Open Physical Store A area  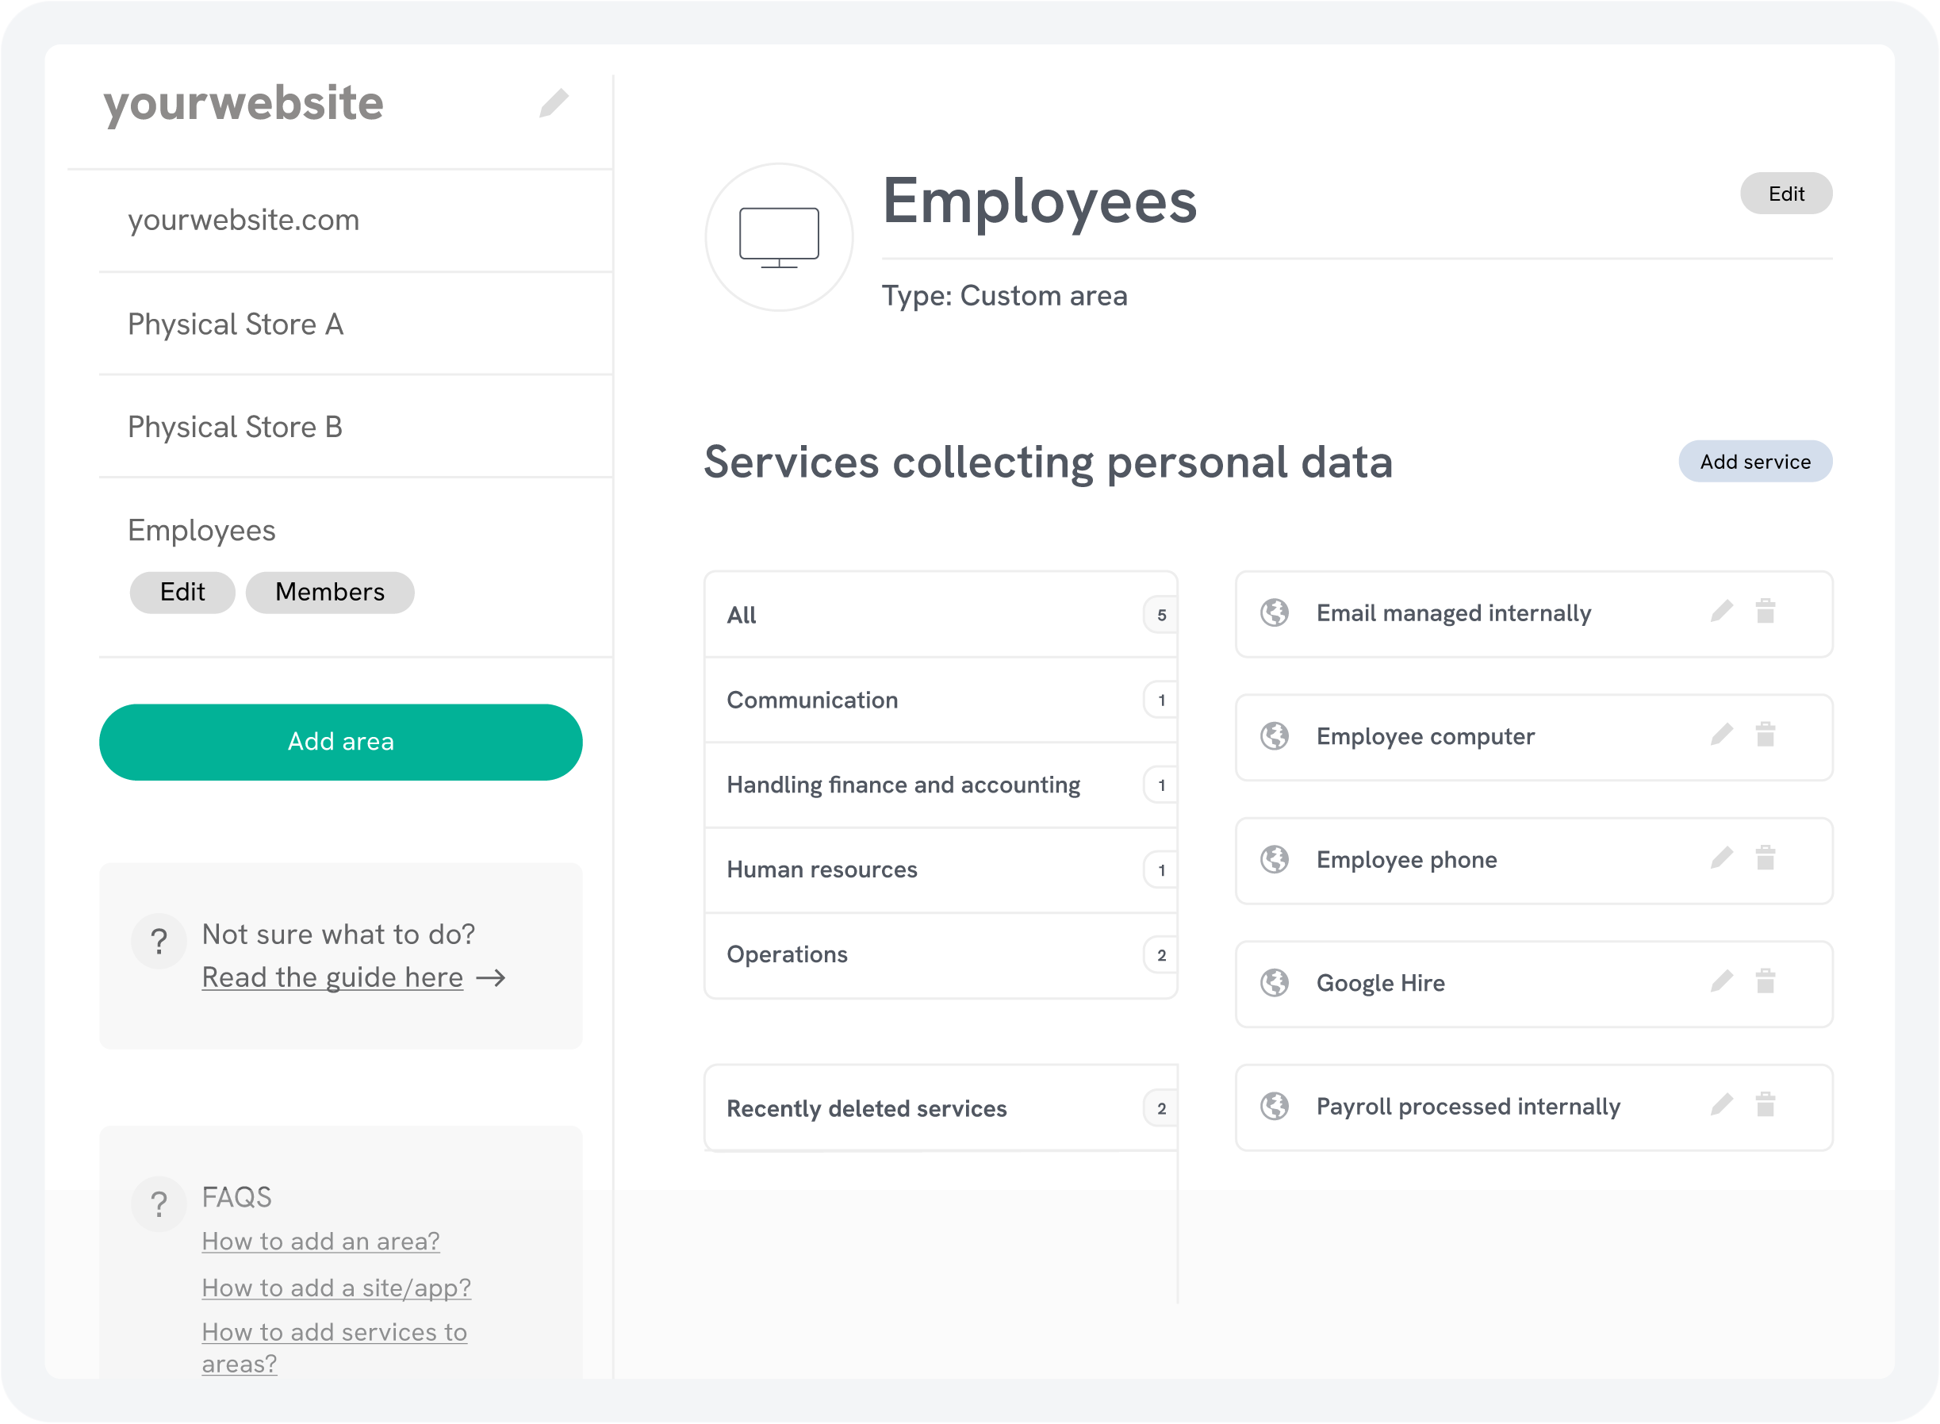point(236,325)
